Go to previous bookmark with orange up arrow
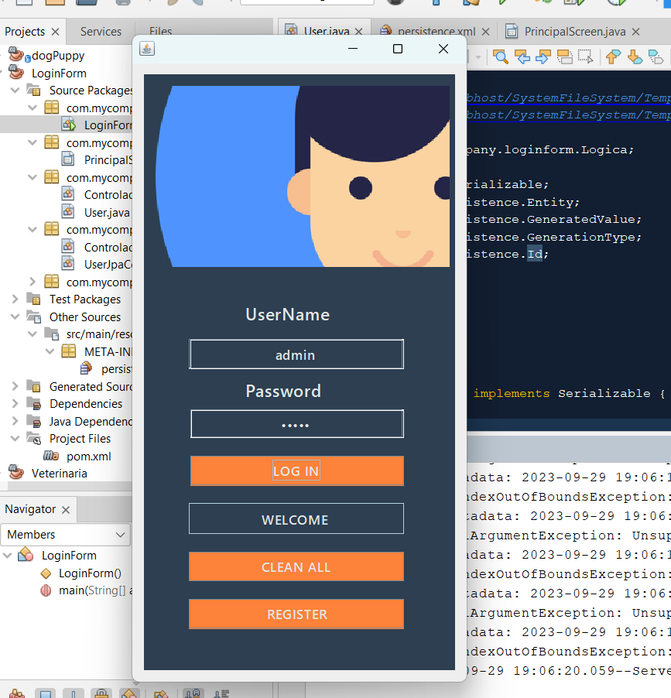Image resolution: width=671 pixels, height=698 pixels. (x=612, y=57)
